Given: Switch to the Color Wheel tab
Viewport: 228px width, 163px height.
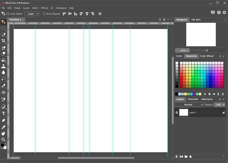Looking at the screenshot, I should click(207, 56).
